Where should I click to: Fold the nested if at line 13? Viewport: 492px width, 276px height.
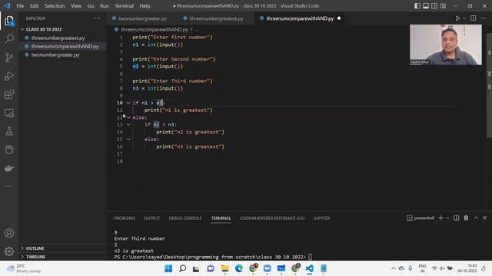[x=128, y=124]
